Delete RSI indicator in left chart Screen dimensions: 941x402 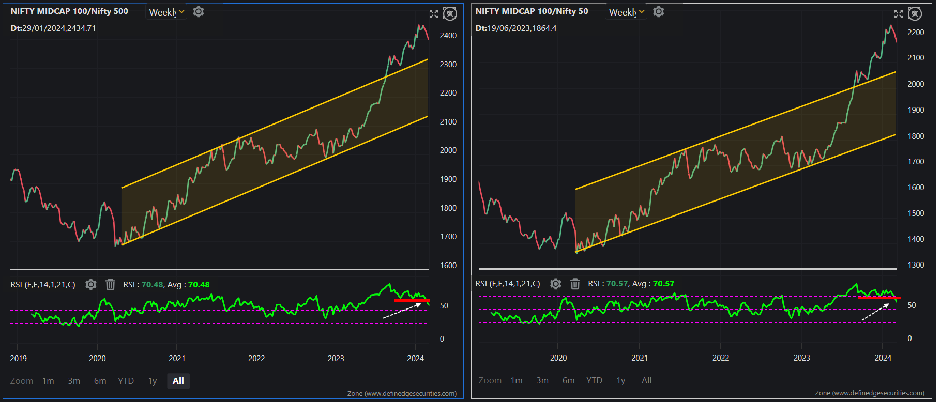(110, 284)
